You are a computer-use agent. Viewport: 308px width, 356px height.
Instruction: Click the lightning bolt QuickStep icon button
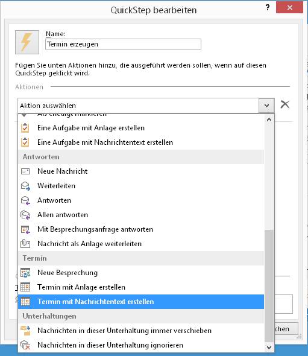[x=27, y=42]
